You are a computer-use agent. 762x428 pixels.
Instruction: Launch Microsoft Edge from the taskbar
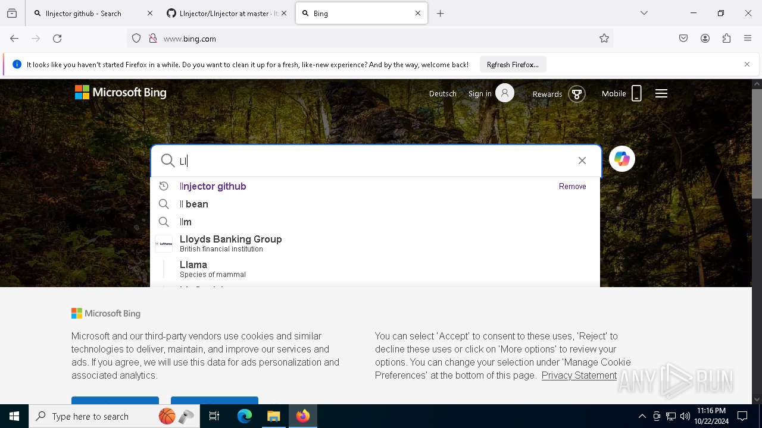[245, 416]
